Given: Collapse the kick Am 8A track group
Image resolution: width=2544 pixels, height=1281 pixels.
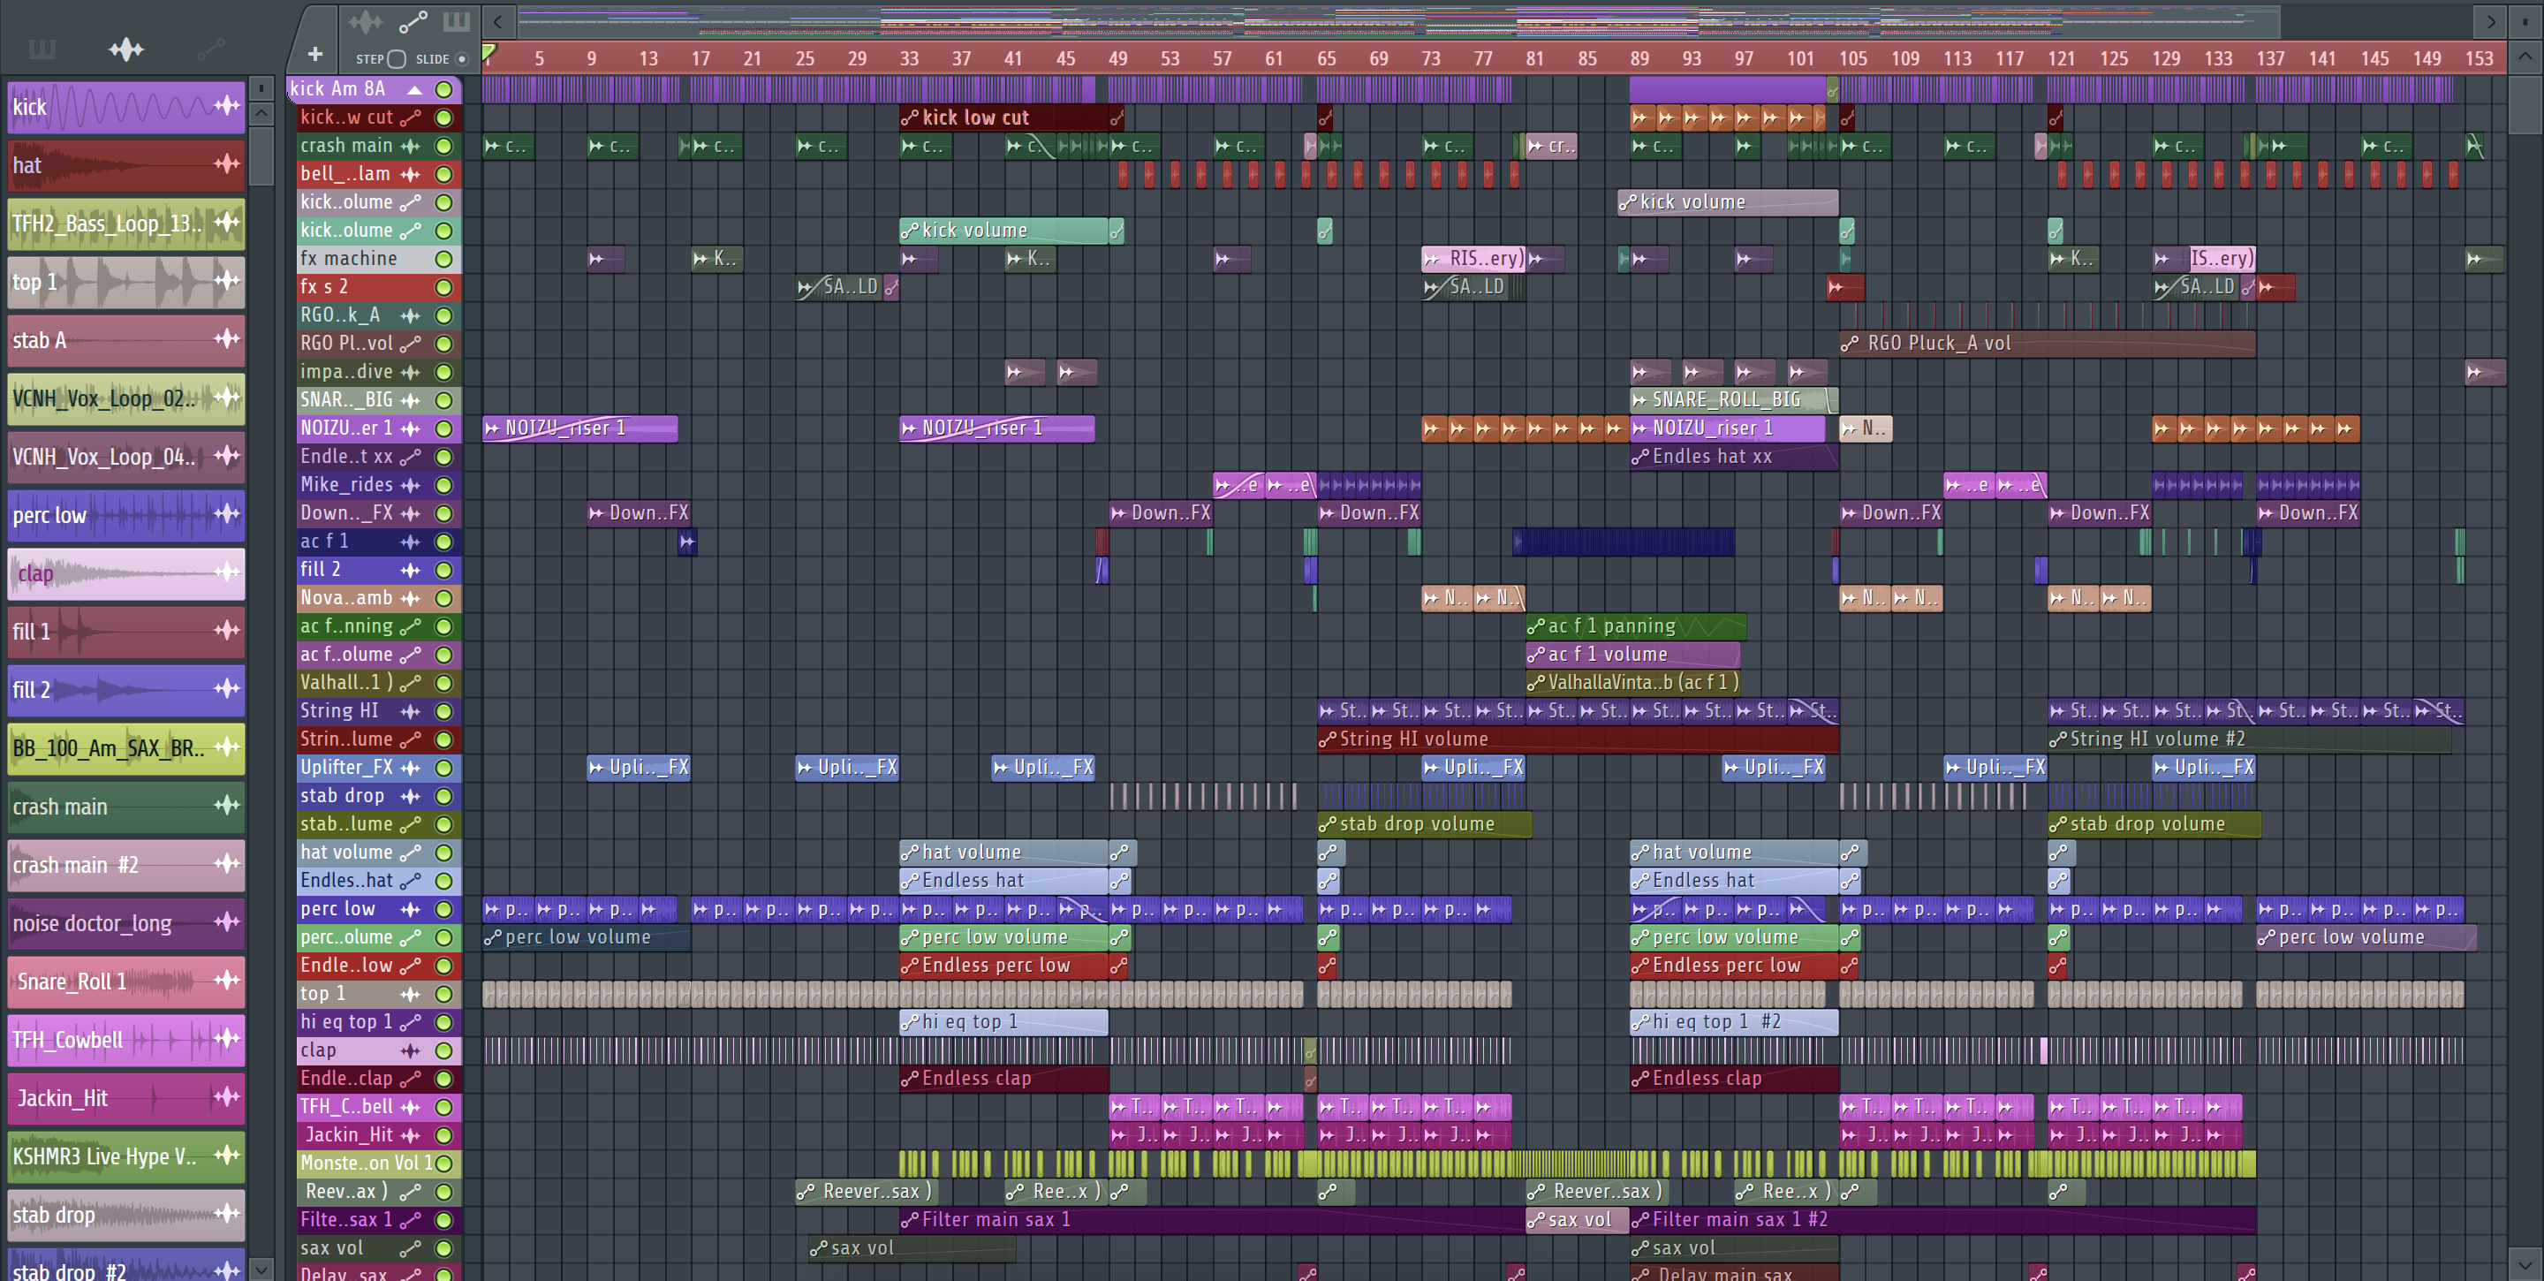Looking at the screenshot, I should pyautogui.click(x=415, y=90).
